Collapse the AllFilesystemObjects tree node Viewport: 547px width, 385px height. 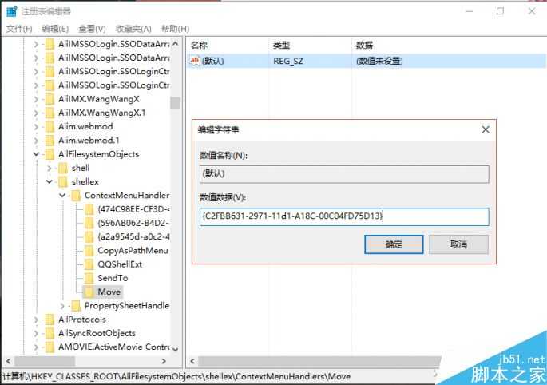coord(36,154)
